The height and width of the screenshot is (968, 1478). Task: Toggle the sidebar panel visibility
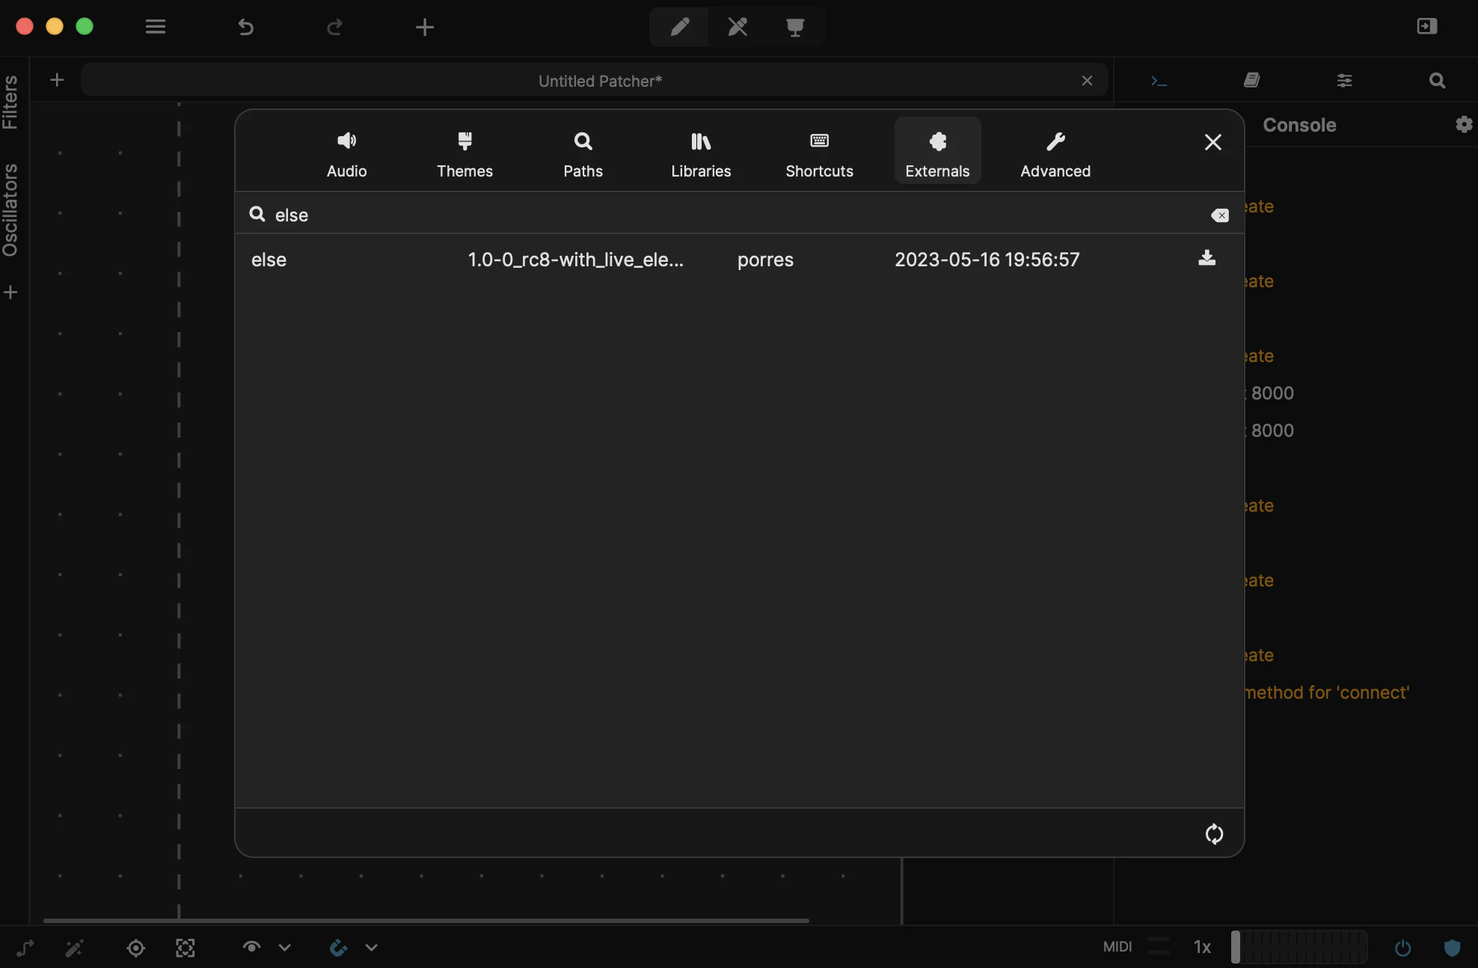pos(1427,26)
